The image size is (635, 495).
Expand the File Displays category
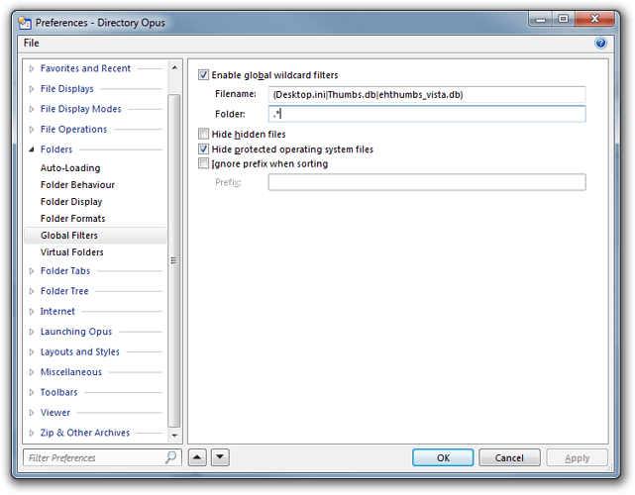click(x=32, y=89)
